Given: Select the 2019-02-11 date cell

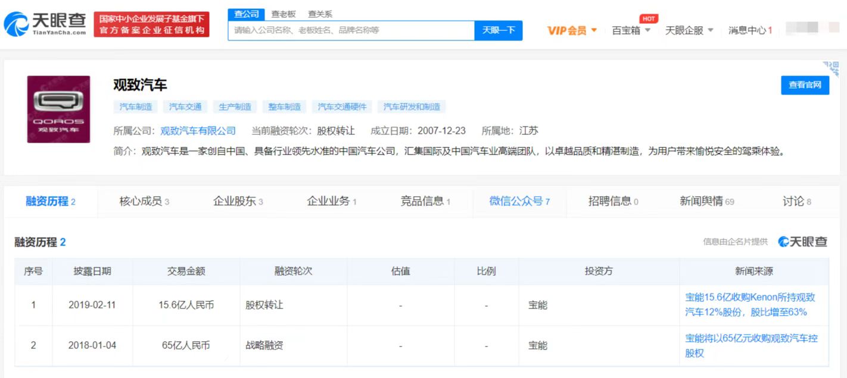Looking at the screenshot, I should (x=92, y=305).
